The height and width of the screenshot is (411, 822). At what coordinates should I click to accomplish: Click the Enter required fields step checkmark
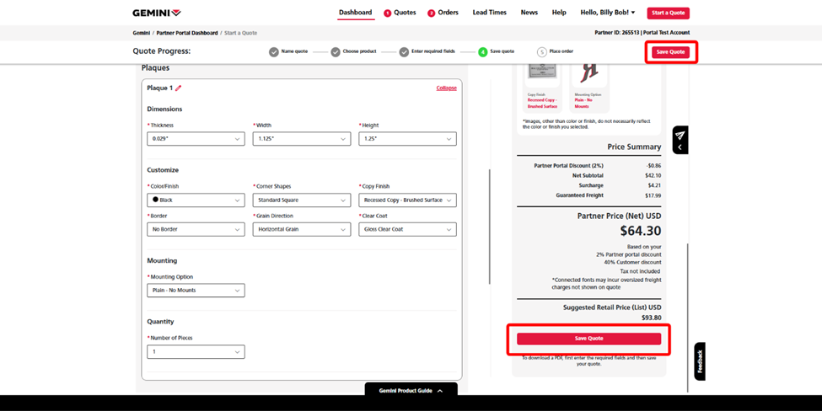click(x=404, y=51)
